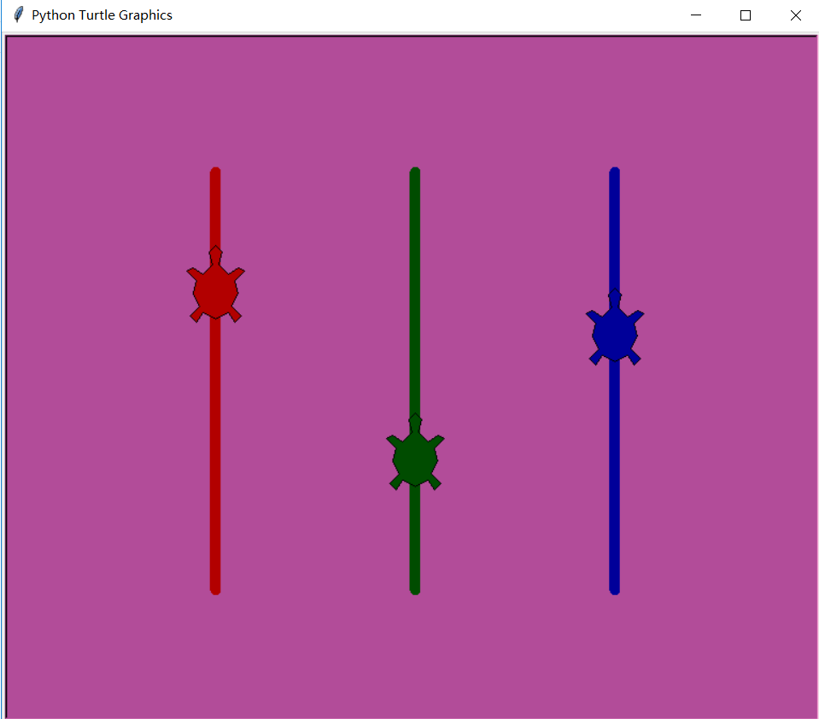Minimize the Python Turtle Graphics window

click(696, 15)
